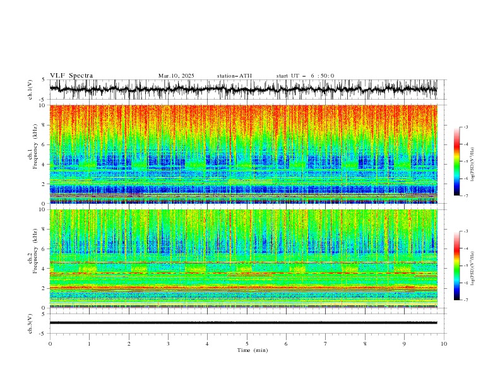The image size is (500, 386).
Task: Click the 'station=ATH' label
Action: pos(234,76)
